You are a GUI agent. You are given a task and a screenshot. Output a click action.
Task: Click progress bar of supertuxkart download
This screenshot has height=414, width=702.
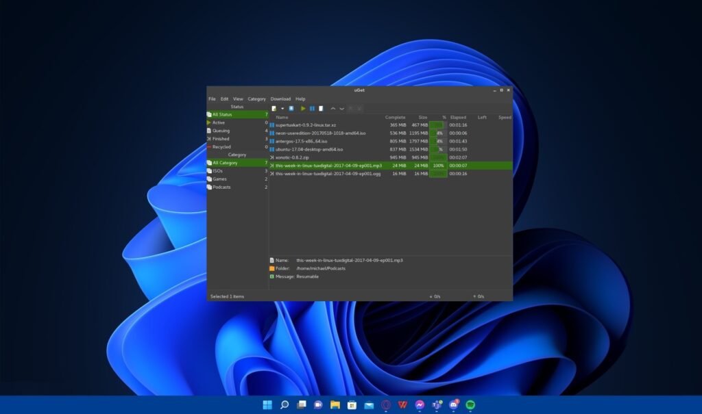(438, 125)
